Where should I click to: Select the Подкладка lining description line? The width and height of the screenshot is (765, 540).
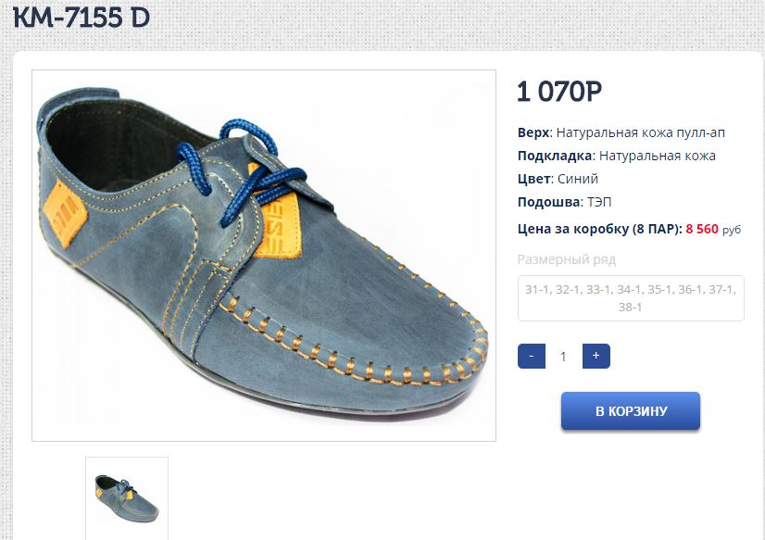click(x=616, y=156)
